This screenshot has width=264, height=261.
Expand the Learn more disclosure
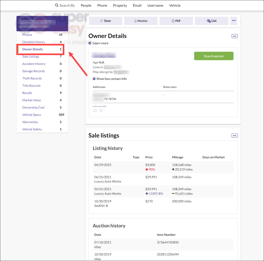point(98,43)
